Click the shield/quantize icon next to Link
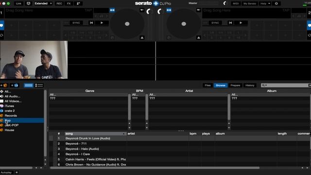Viewport: 311px width, 175px height. 28,3
